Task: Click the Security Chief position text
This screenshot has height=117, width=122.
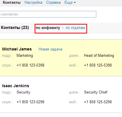Action: click(x=96, y=92)
